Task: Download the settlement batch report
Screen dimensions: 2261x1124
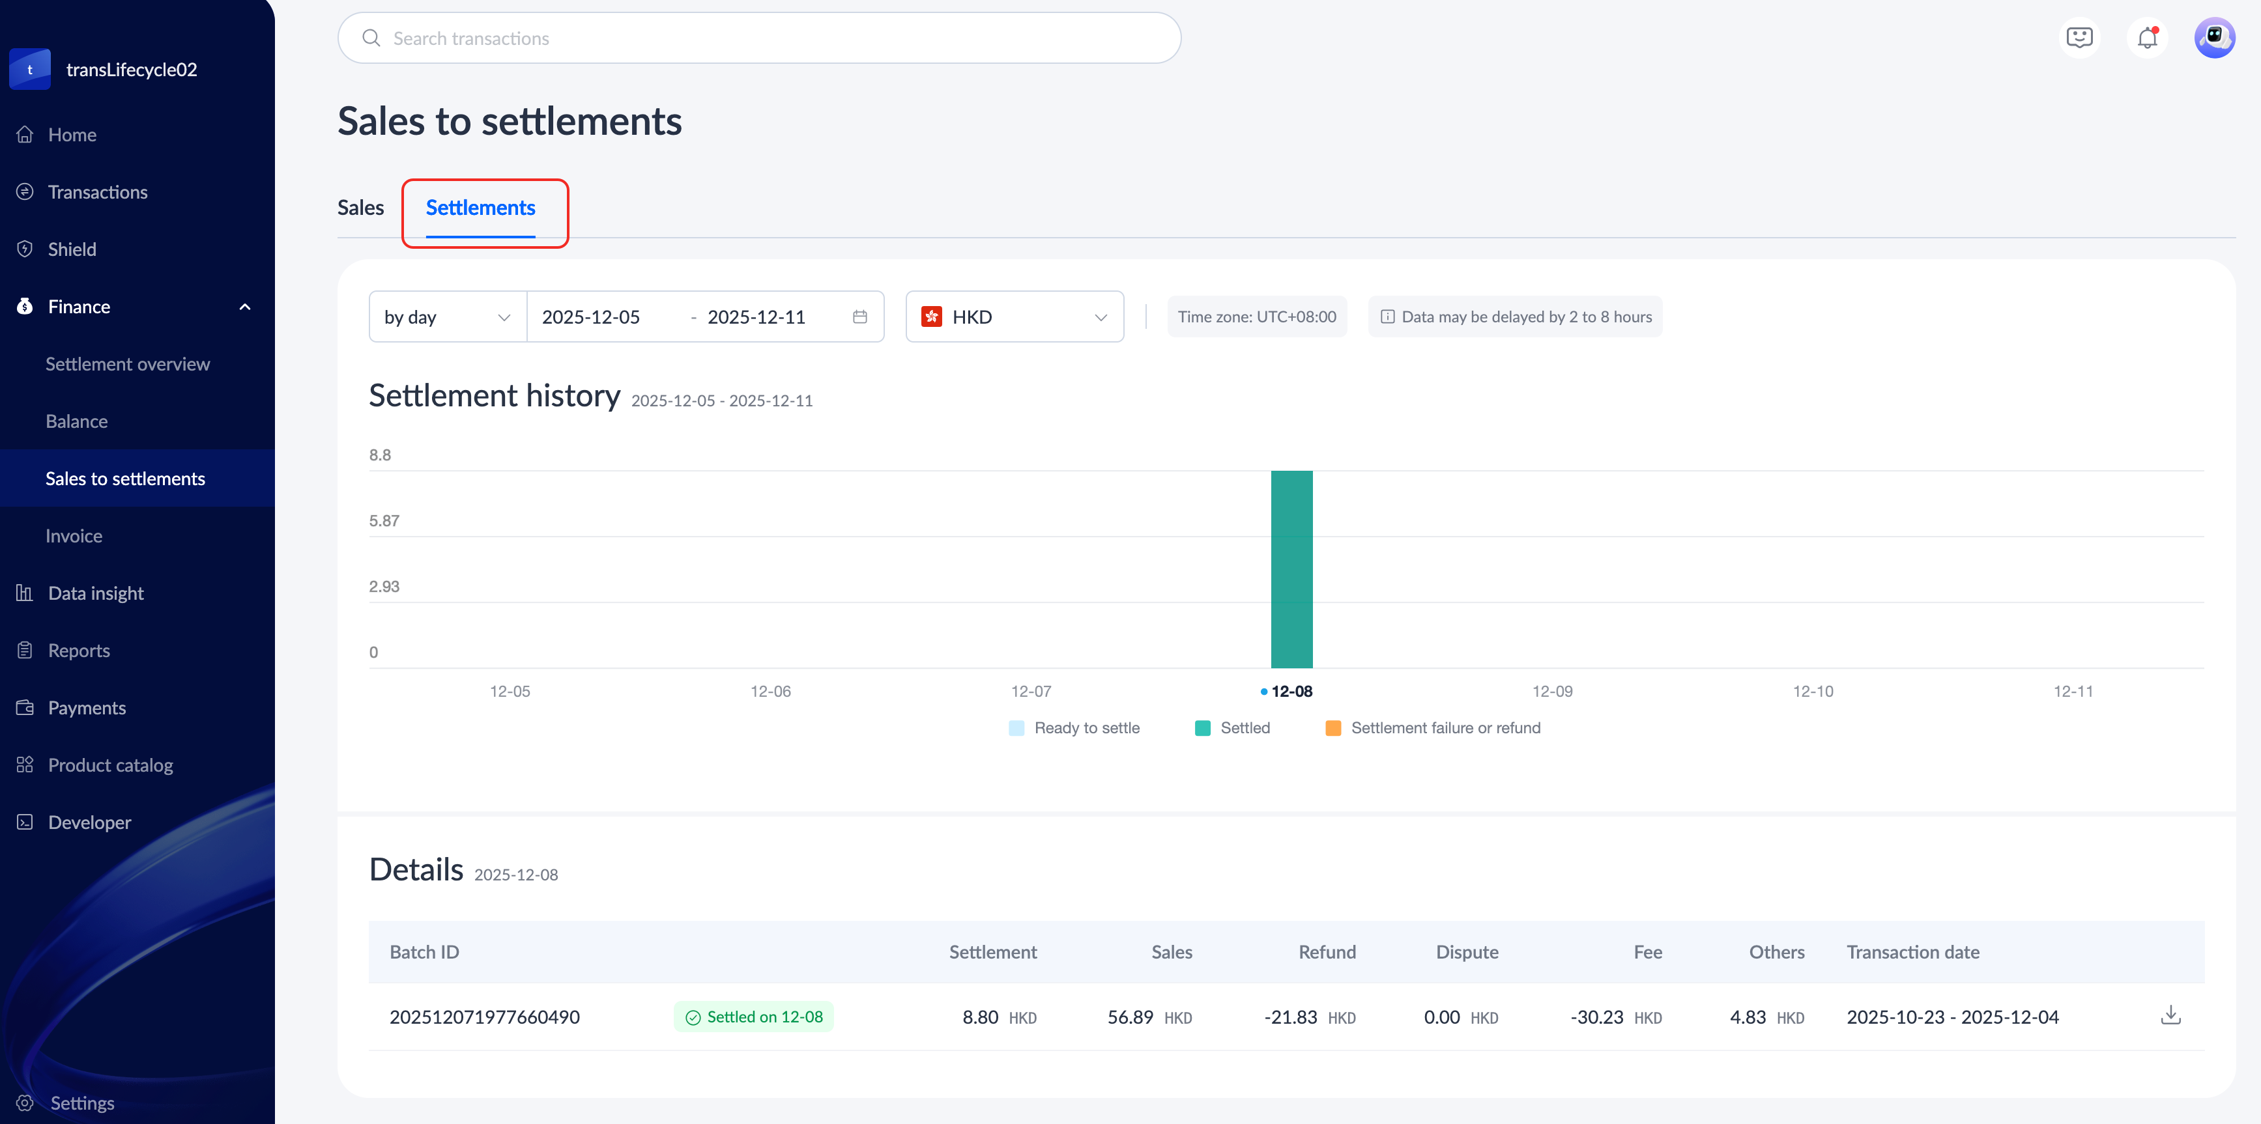Action: (2170, 1015)
